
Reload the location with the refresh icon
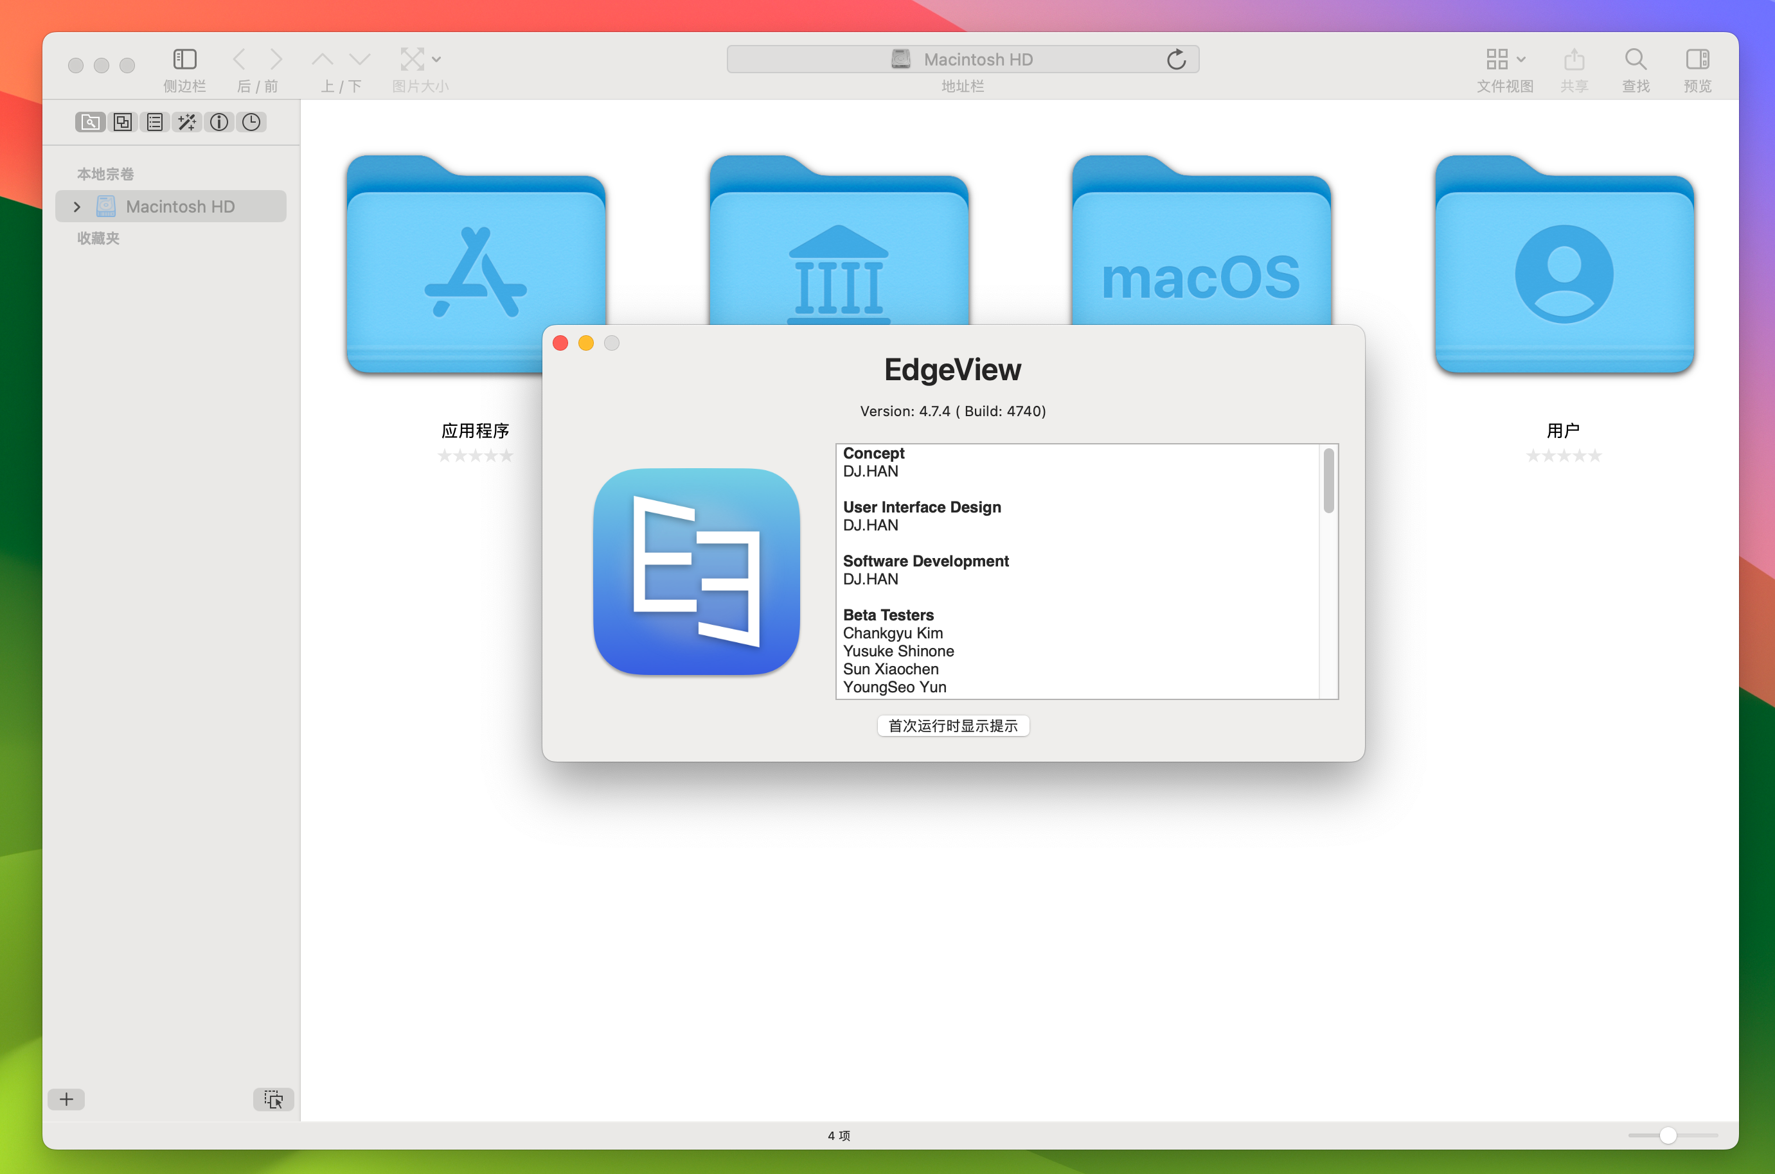(1176, 59)
